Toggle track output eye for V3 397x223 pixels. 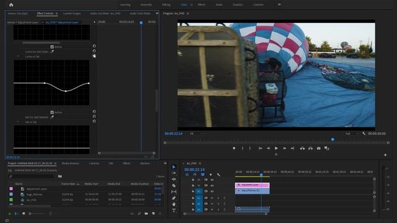click(x=212, y=180)
